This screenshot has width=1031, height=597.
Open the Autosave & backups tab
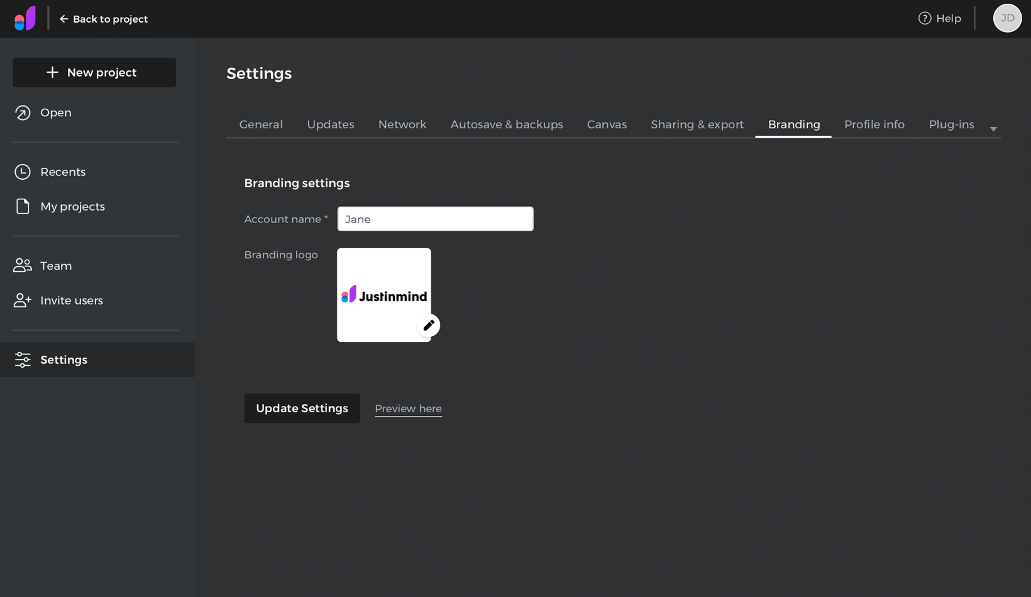pos(507,124)
